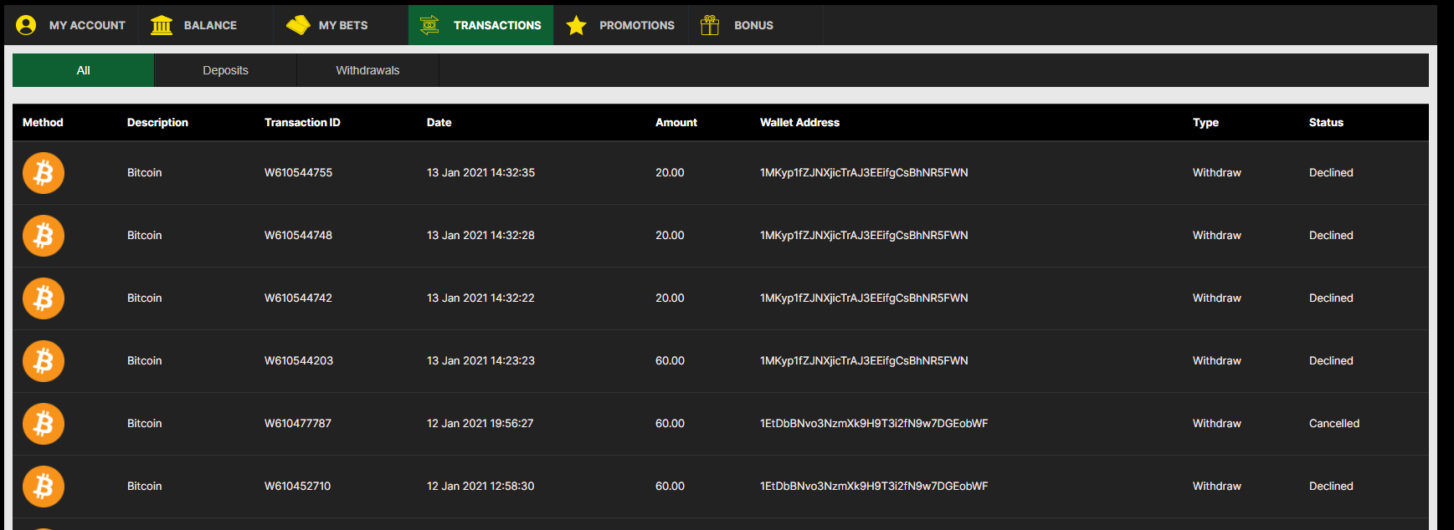Click the 60.00 amount of W610544203

tap(670, 360)
